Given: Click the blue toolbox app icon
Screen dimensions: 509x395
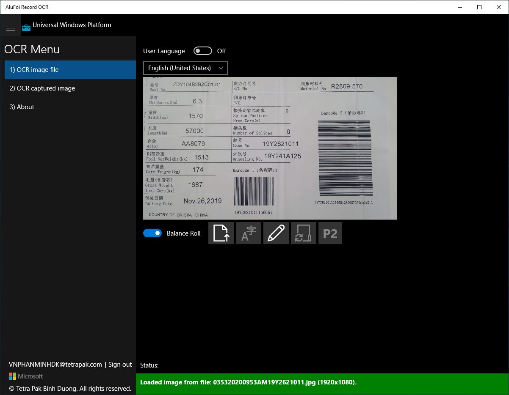Looking at the screenshot, I should click(26, 27).
